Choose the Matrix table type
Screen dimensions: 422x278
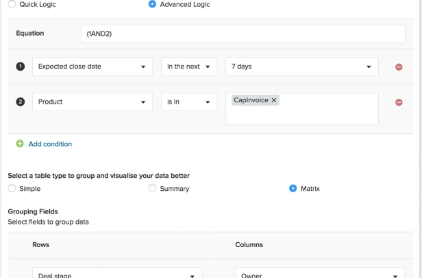tap(293, 188)
